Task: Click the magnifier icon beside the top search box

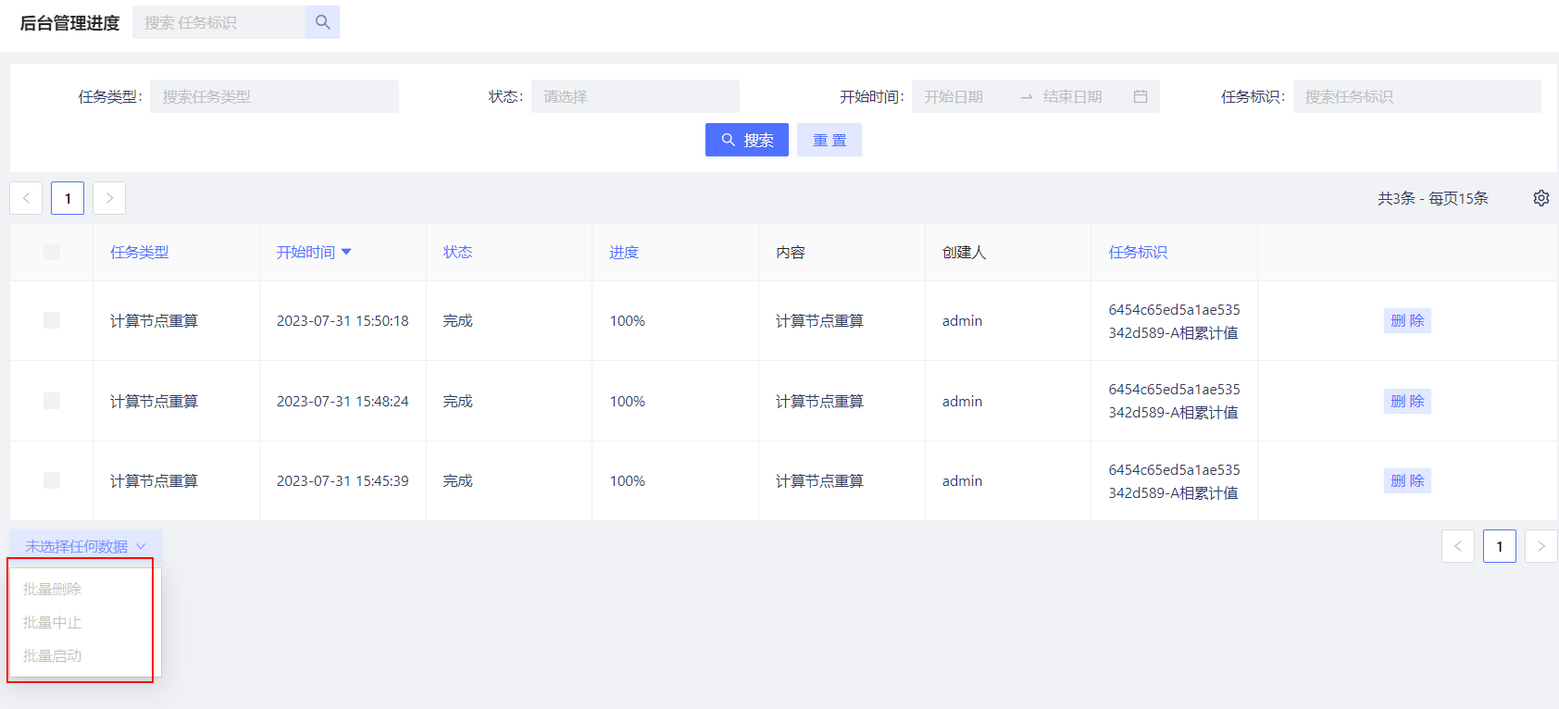Action: coord(322,22)
